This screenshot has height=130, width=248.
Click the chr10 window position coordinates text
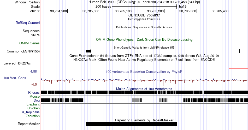coord(171,2)
